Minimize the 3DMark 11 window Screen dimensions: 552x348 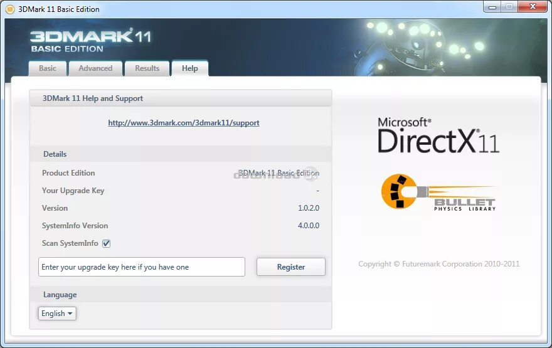[492, 7]
